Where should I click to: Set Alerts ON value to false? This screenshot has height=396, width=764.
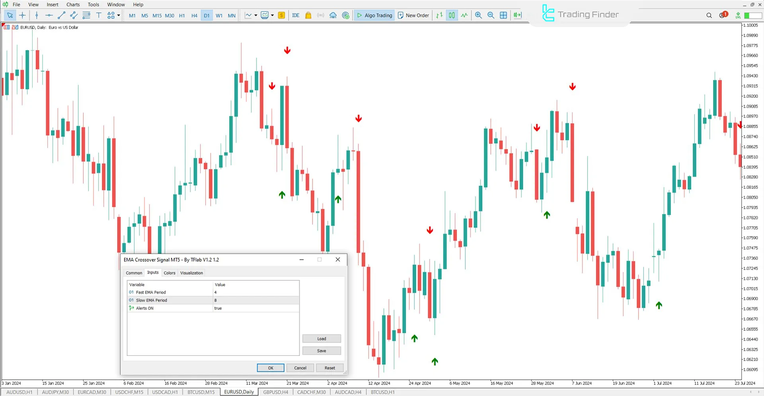[x=218, y=308]
